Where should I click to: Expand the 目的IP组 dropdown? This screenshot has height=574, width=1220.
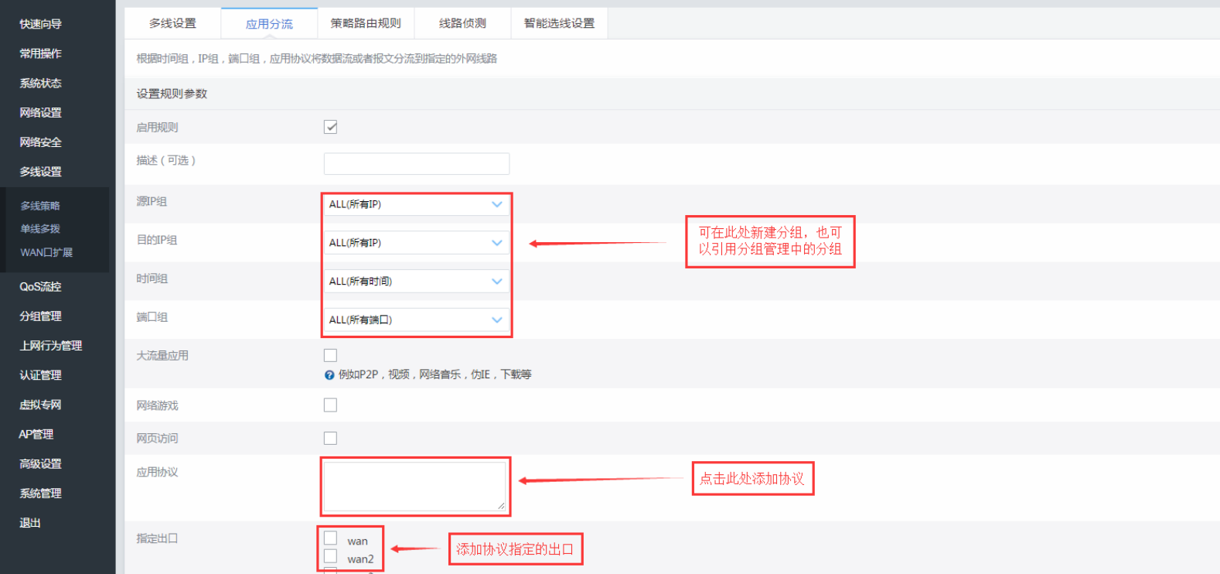[x=416, y=243]
